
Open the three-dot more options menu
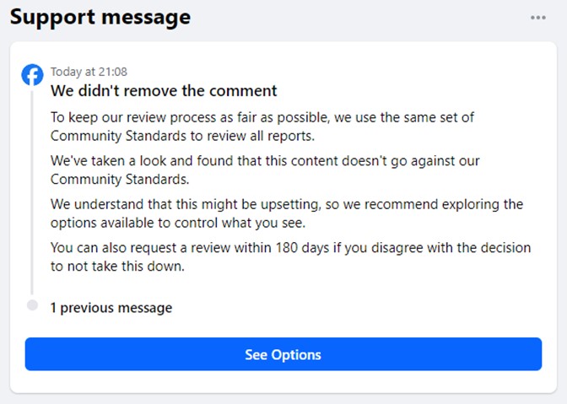point(538,18)
